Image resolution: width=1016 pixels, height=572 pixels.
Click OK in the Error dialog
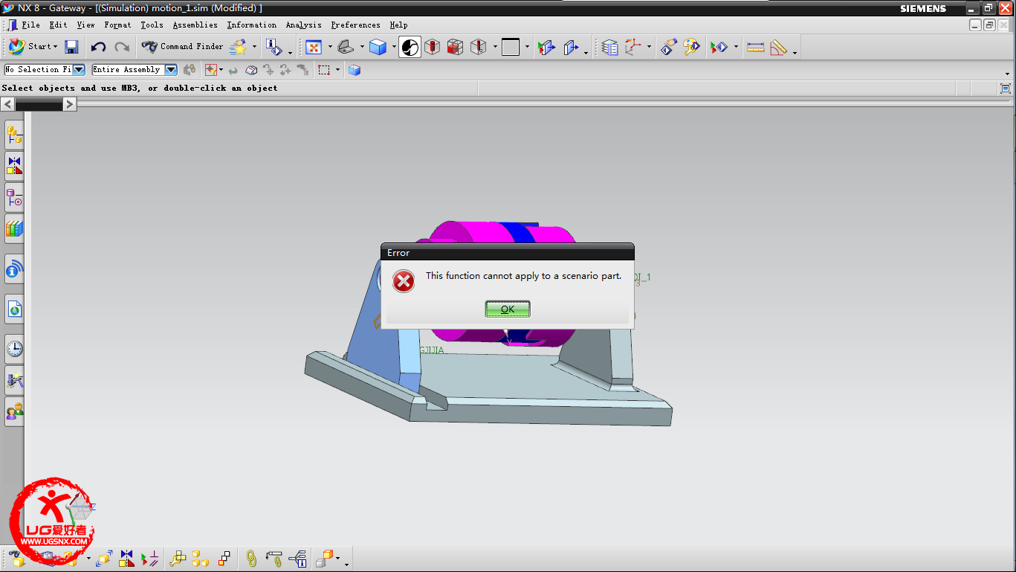tap(508, 309)
